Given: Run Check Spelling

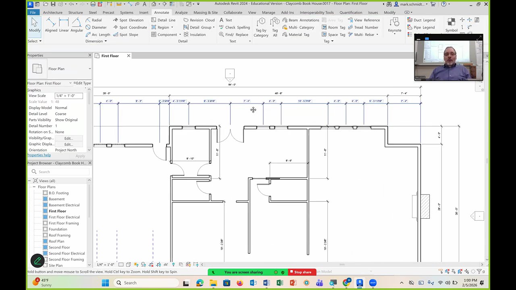Looking at the screenshot, I should (234, 27).
